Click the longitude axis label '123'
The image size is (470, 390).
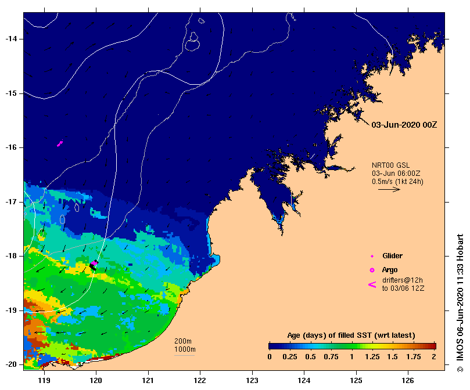coord(252,380)
